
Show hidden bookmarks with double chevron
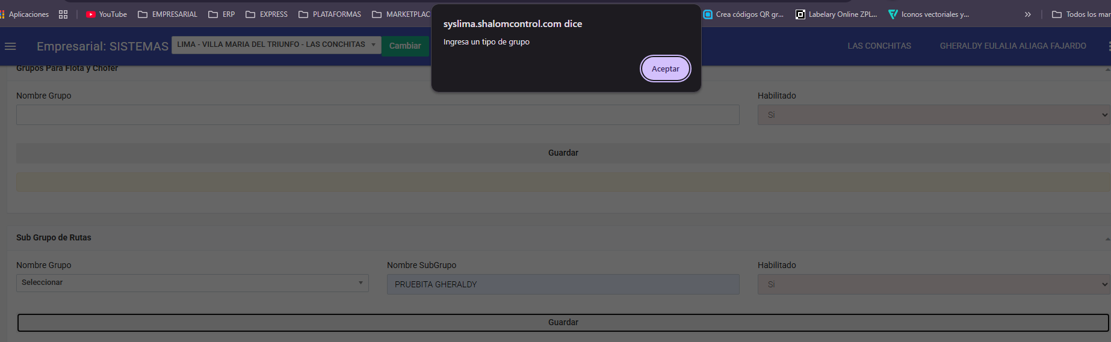pos(1028,14)
